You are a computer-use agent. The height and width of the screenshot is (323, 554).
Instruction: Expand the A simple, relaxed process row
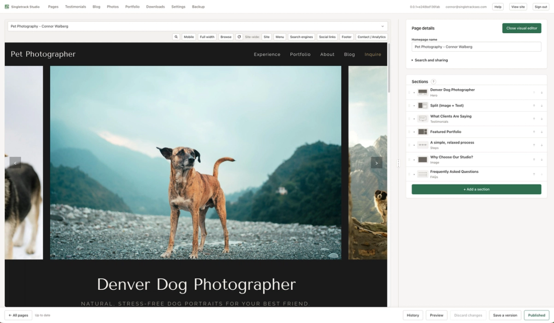414,145
